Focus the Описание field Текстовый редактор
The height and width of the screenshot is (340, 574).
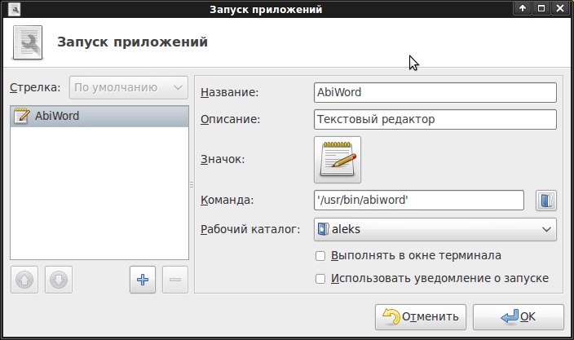[435, 119]
